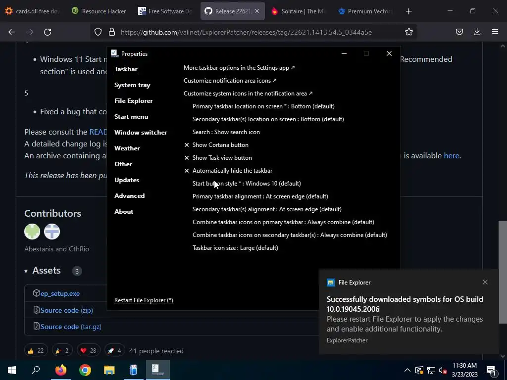This screenshot has height=380, width=507.
Task: Open Customize system icons in notification area
Action: [248, 94]
